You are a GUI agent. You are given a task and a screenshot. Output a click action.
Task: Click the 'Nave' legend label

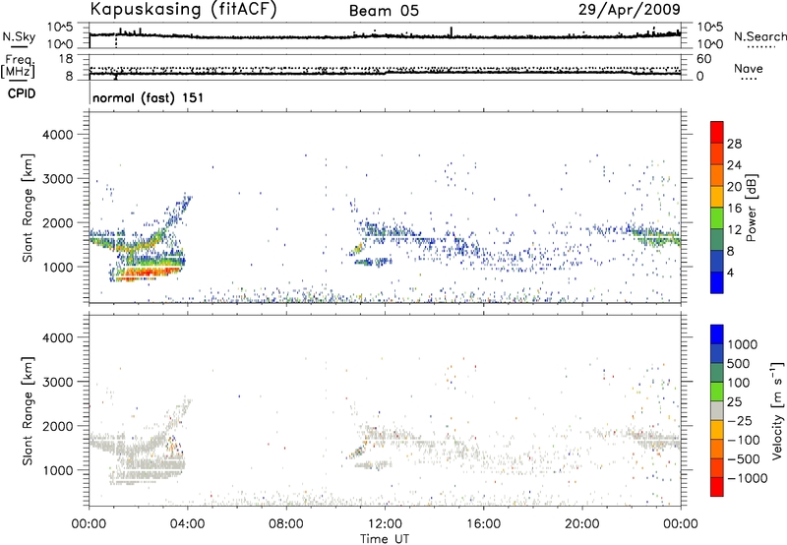click(749, 69)
